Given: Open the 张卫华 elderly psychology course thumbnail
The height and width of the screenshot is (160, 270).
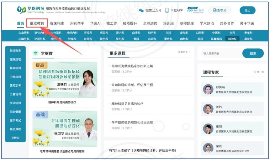Looking at the screenshot, I should point(65,128).
